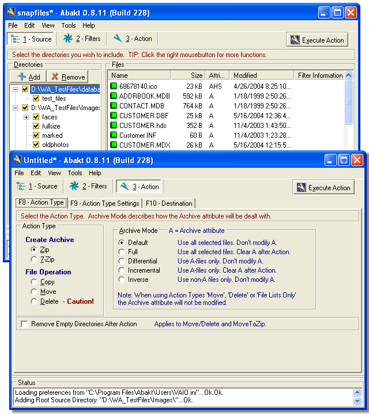Select the Differential archive mode

(122, 261)
